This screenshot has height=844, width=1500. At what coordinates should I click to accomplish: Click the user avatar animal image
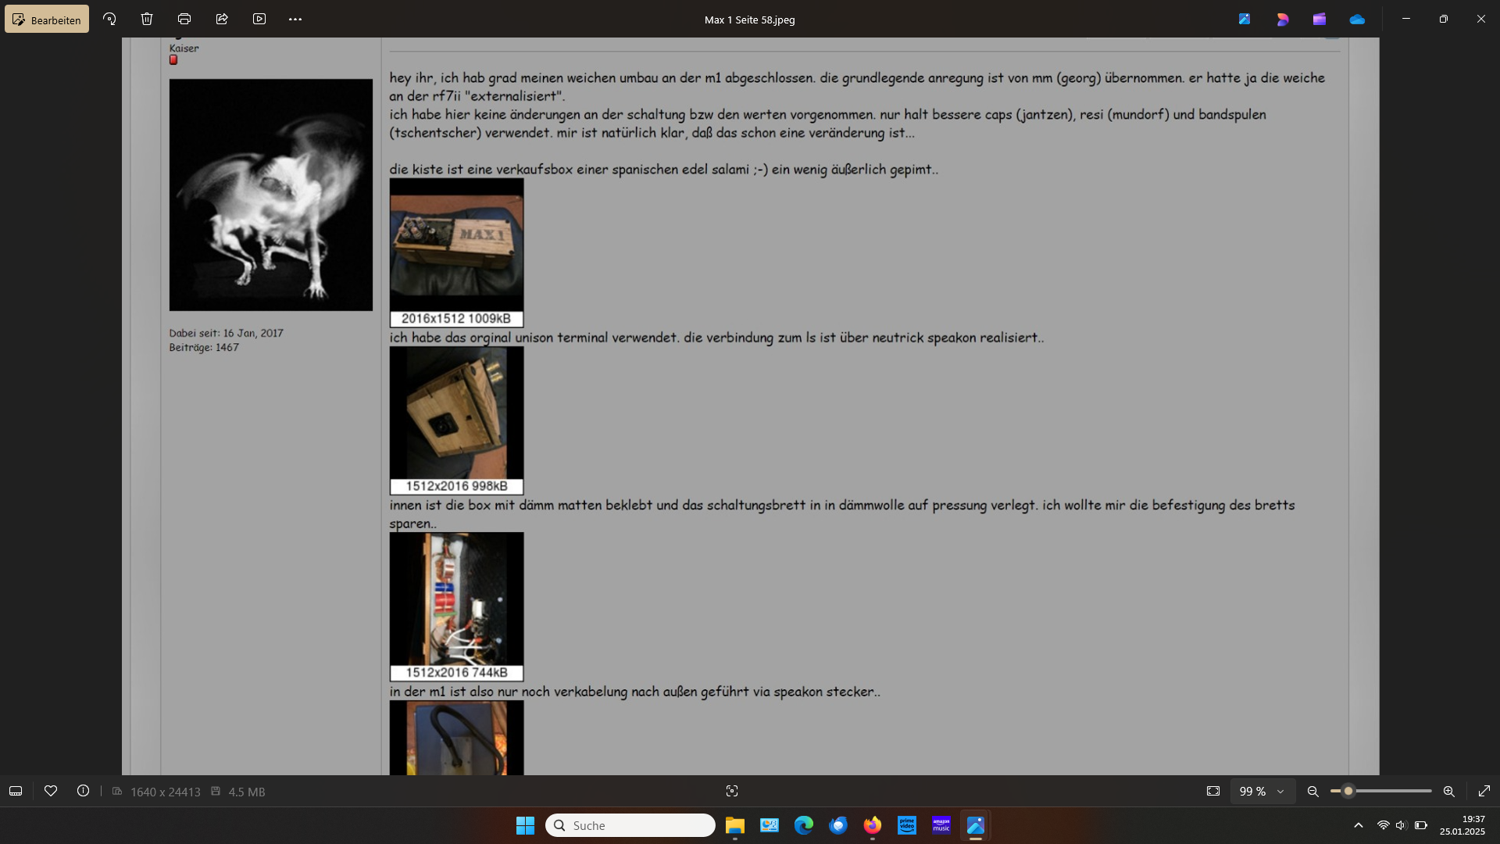271,195
